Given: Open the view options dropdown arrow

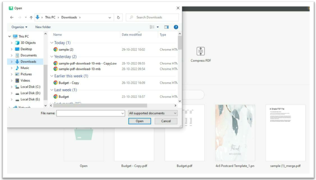Looking at the screenshot, I should coord(157,27).
